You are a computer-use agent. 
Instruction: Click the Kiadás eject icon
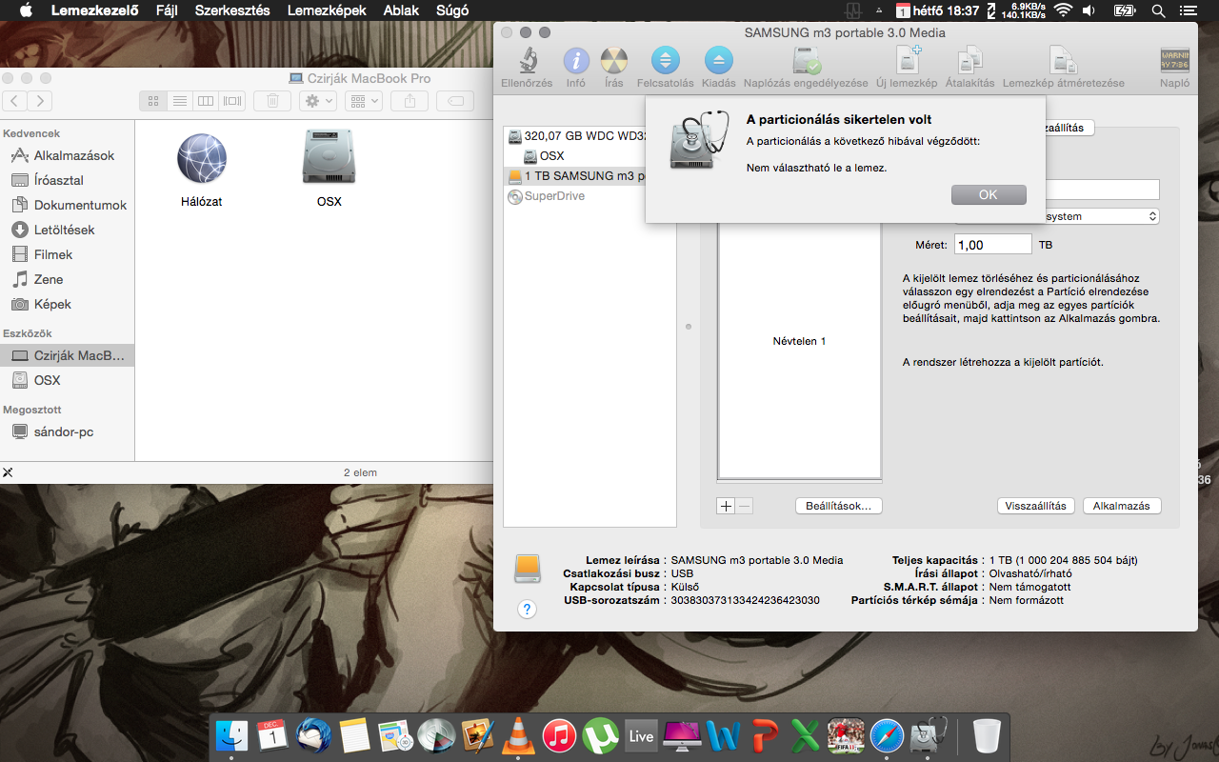click(719, 61)
